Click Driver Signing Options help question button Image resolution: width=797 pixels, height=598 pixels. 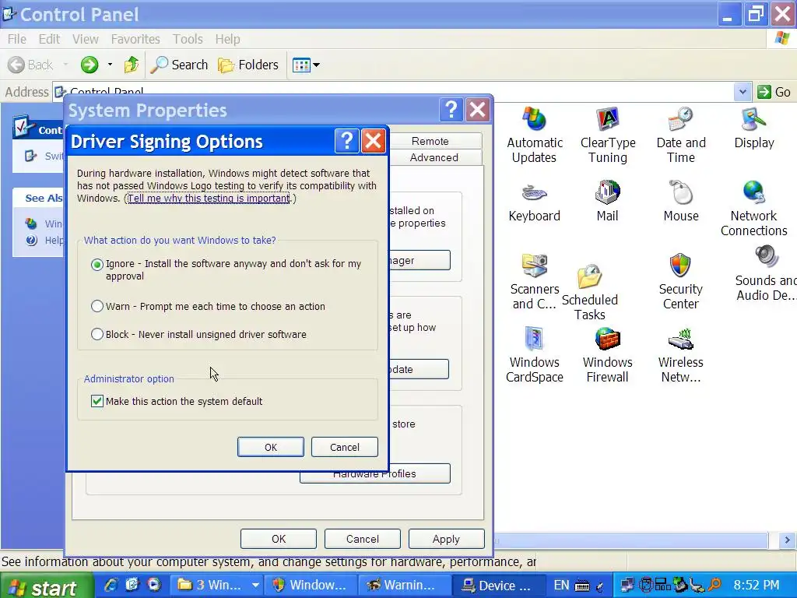click(347, 141)
